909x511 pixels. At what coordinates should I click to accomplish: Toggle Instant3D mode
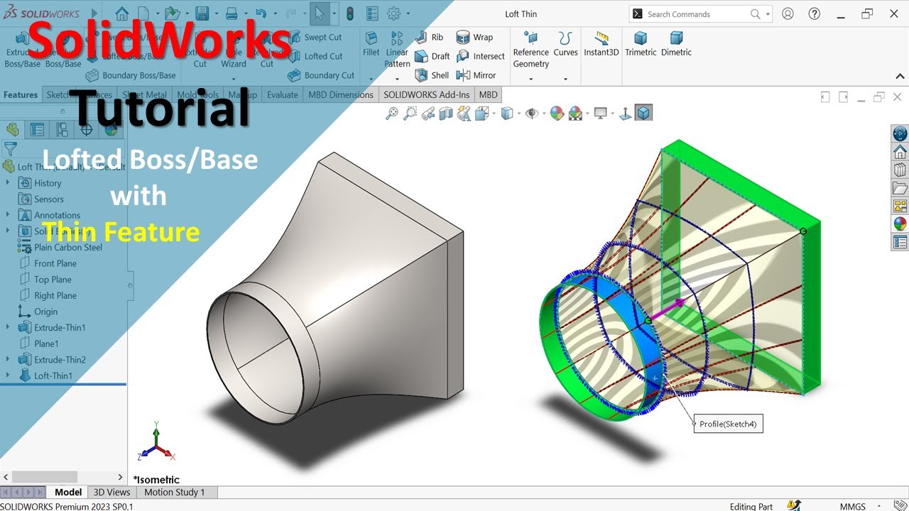tap(602, 44)
